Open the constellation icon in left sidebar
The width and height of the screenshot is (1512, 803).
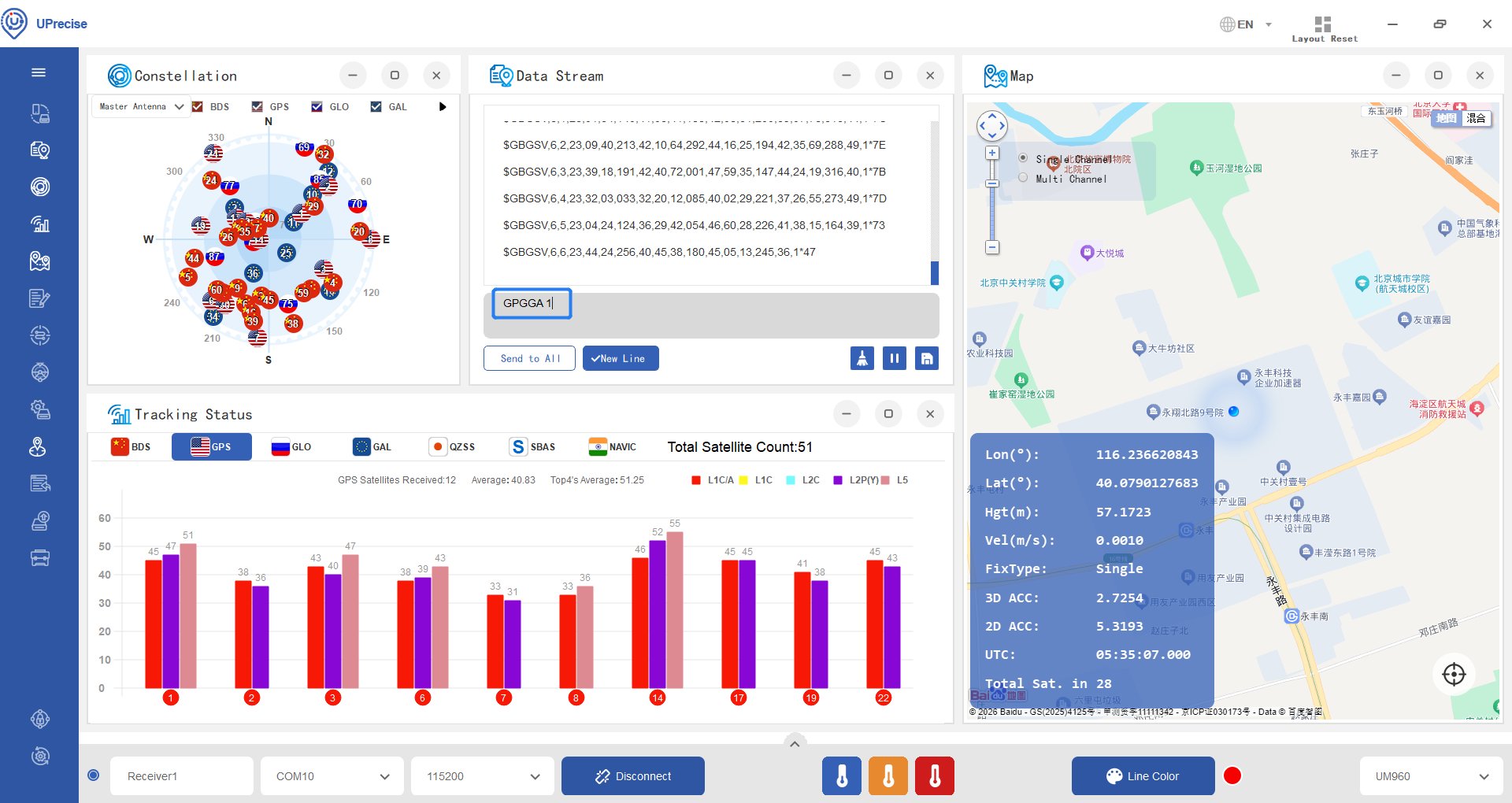(39, 187)
